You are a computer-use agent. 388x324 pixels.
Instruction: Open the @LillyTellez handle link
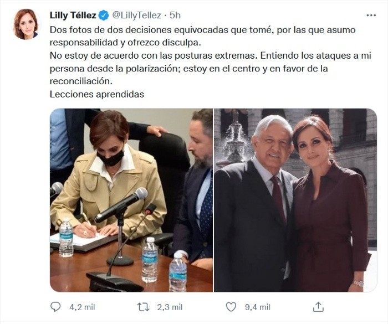[136, 15]
